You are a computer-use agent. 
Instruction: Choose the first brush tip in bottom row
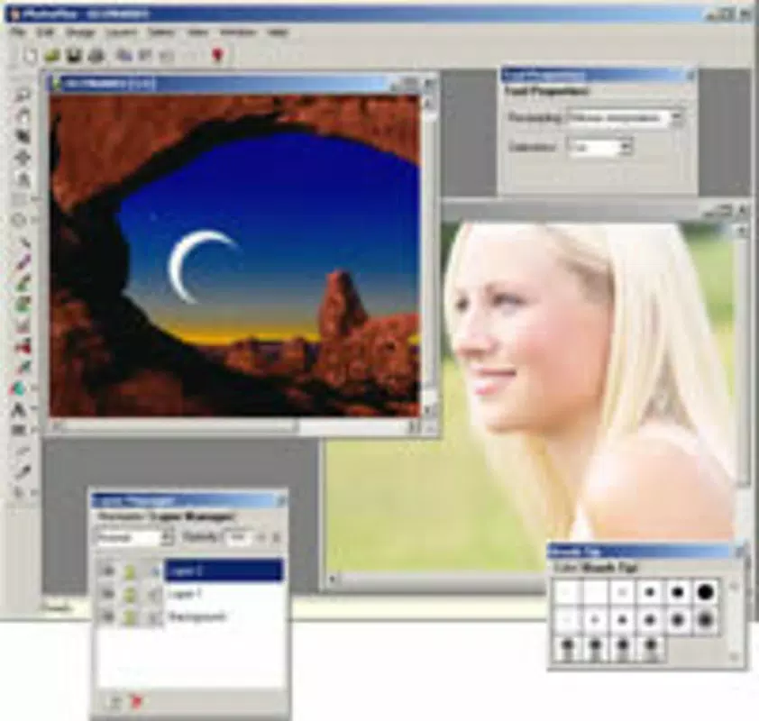coord(567,647)
